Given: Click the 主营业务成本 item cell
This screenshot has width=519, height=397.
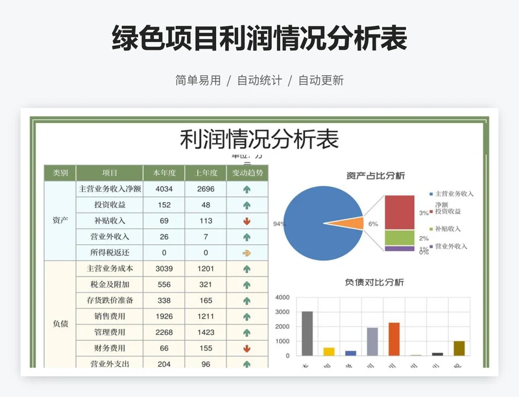Looking at the screenshot, I should point(110,269).
